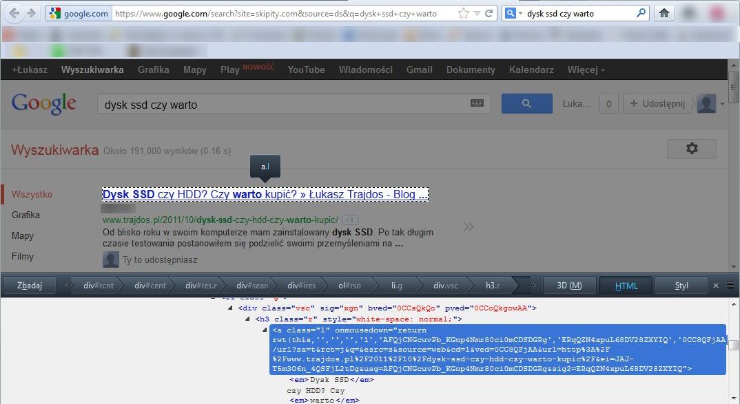Toggle the HTML panel button
The height and width of the screenshot is (404, 740).
626,285
